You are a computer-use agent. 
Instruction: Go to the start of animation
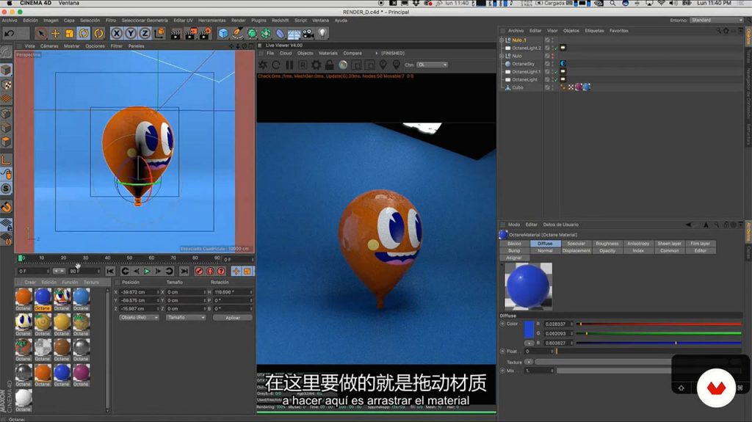(110, 272)
